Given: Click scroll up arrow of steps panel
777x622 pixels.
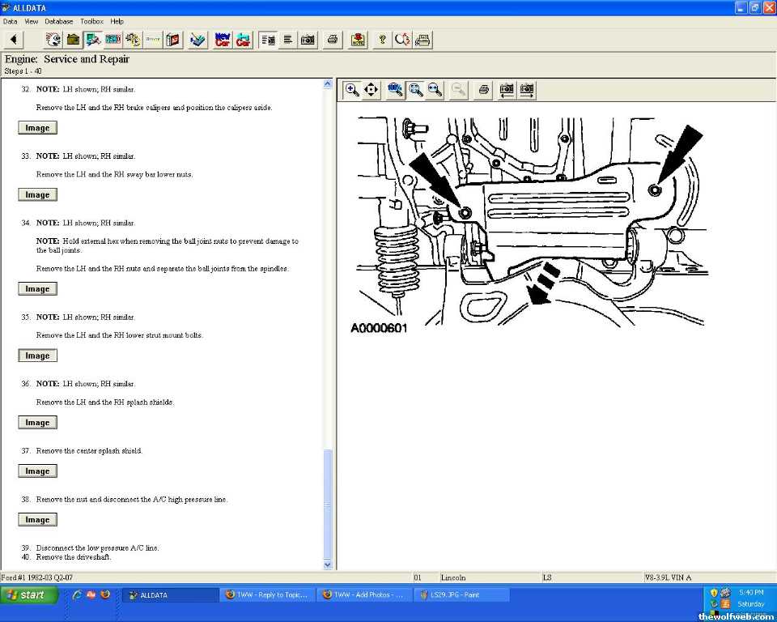Looking at the screenshot, I should (x=328, y=83).
